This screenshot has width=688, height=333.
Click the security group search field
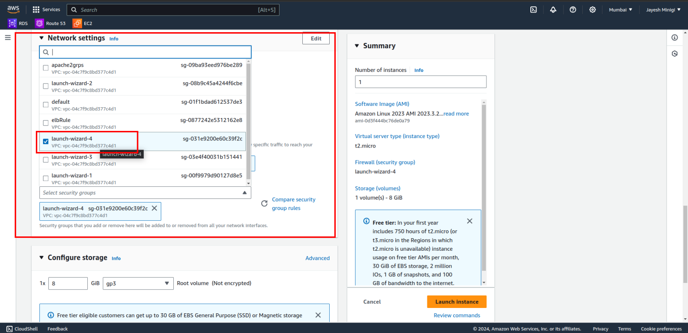[x=145, y=52]
